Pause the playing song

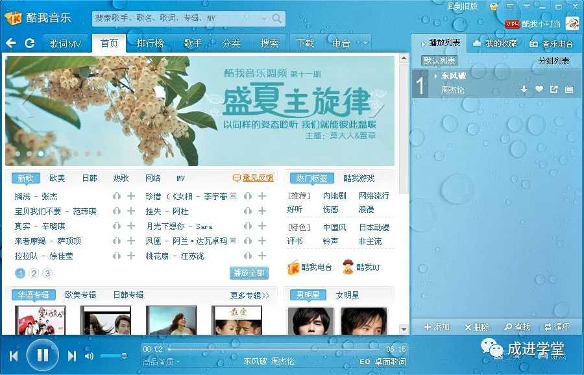(42, 356)
